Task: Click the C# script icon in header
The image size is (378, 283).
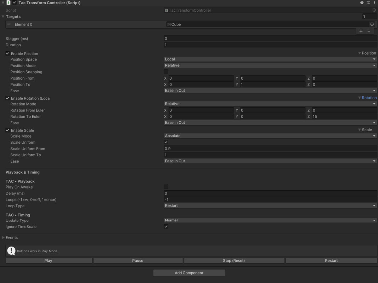Action: (x=8, y=3)
